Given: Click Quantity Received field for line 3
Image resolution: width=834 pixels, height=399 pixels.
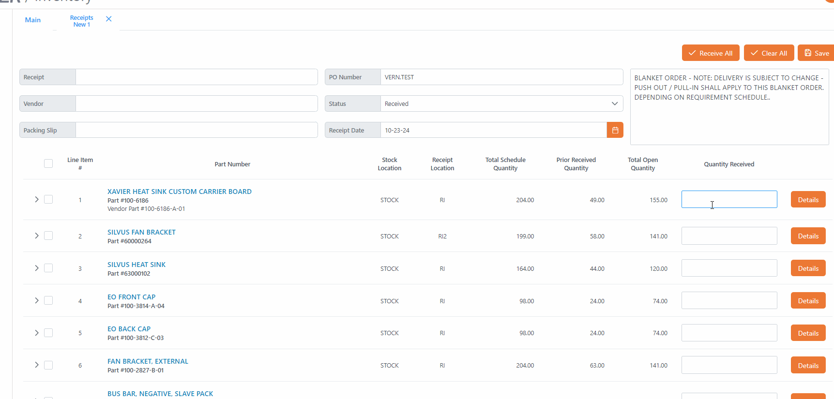Looking at the screenshot, I should coord(729,268).
